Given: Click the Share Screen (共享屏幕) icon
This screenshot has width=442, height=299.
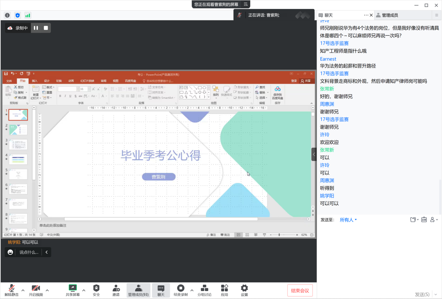Looking at the screenshot, I should (x=73, y=288).
